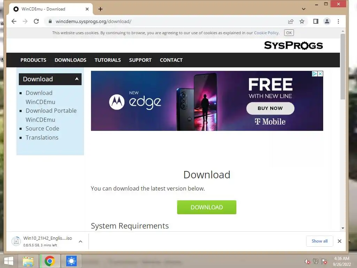Close the downloads shelf
This screenshot has width=357, height=268.
click(340, 241)
